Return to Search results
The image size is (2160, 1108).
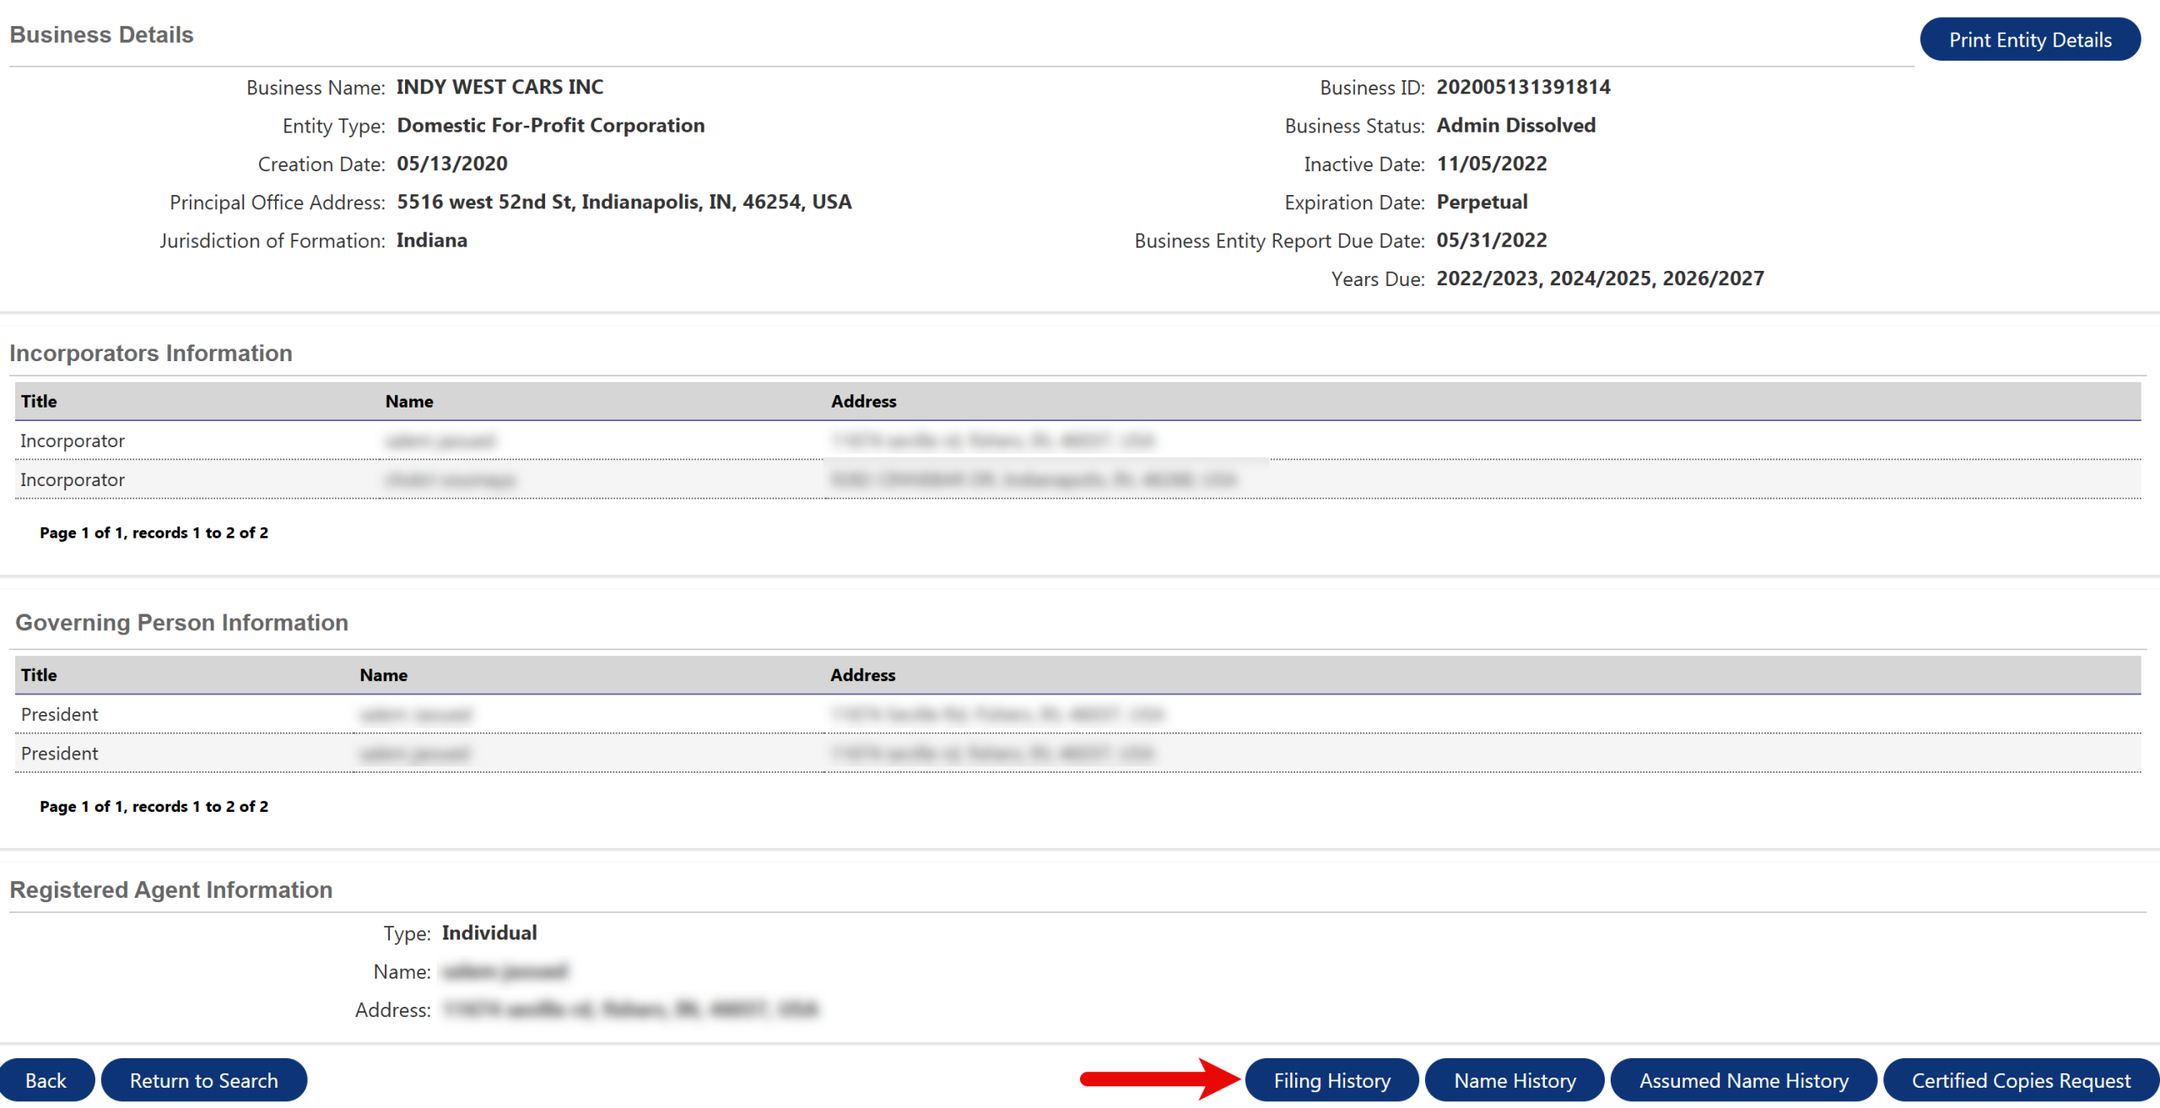(x=203, y=1080)
